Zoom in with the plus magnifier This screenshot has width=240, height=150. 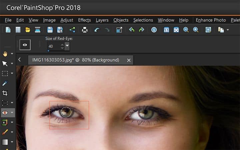(x=196, y=30)
